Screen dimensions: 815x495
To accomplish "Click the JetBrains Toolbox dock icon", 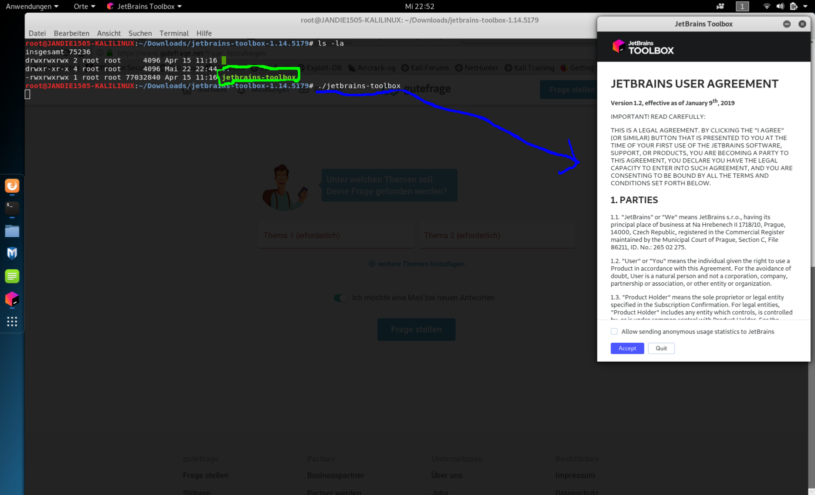I will pyautogui.click(x=12, y=299).
